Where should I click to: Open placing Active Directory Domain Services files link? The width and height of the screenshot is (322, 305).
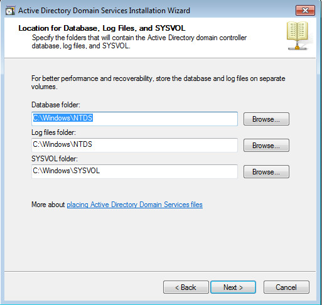tap(134, 205)
